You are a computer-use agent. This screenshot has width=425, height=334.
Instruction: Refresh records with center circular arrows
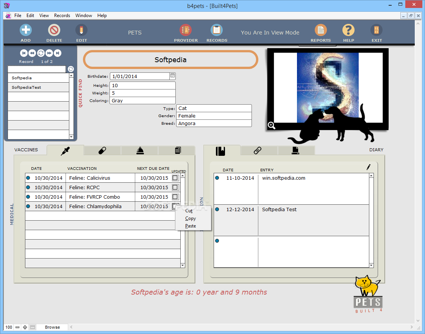(x=41, y=53)
